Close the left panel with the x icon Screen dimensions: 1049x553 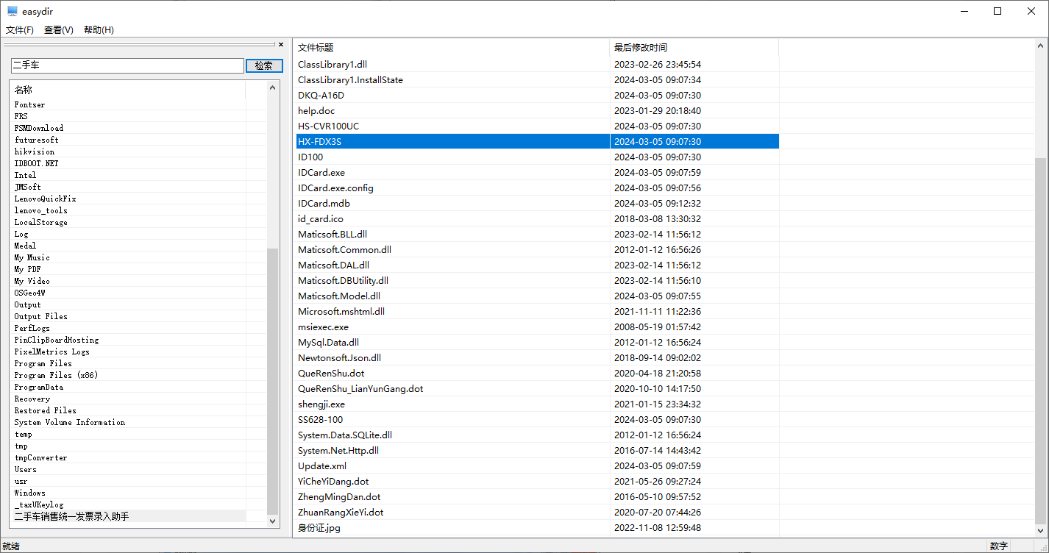point(280,45)
